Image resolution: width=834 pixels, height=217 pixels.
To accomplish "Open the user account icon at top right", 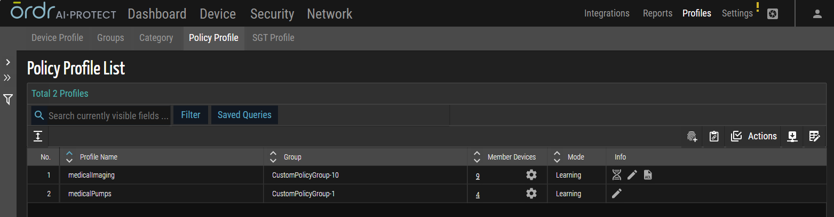I will 817,14.
